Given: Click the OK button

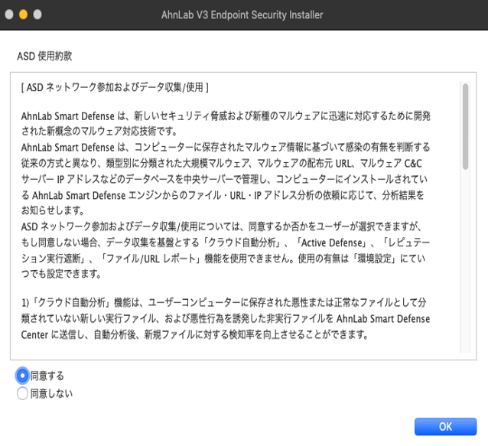Looking at the screenshot, I should click(445, 426).
